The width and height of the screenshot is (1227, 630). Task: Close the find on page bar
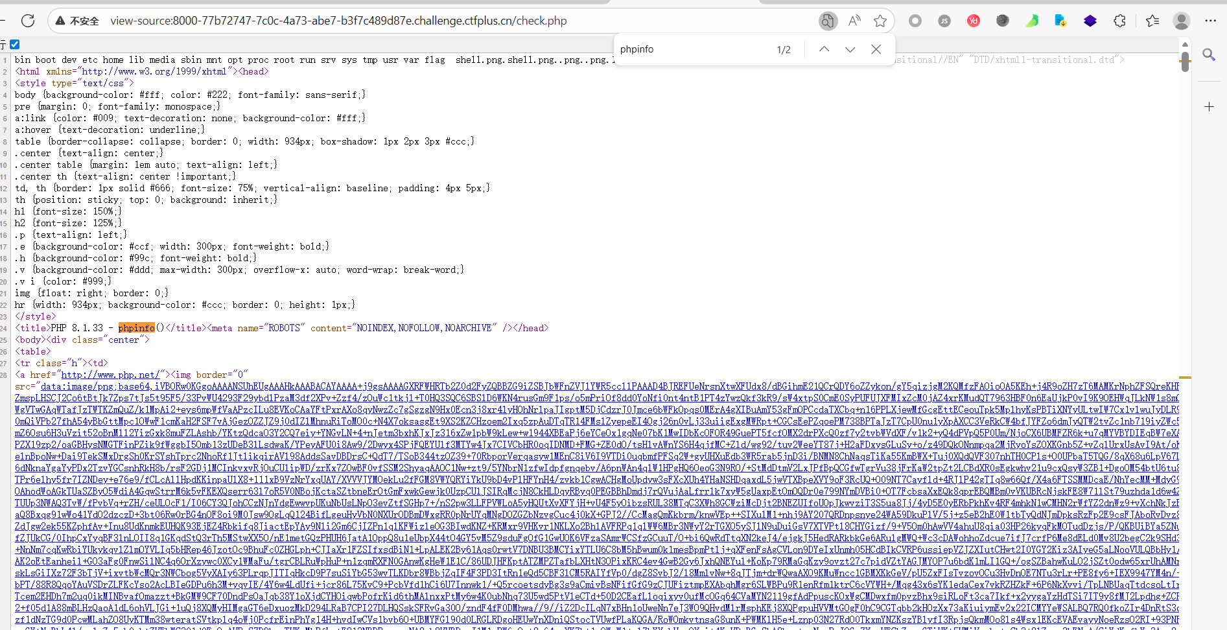pos(876,49)
